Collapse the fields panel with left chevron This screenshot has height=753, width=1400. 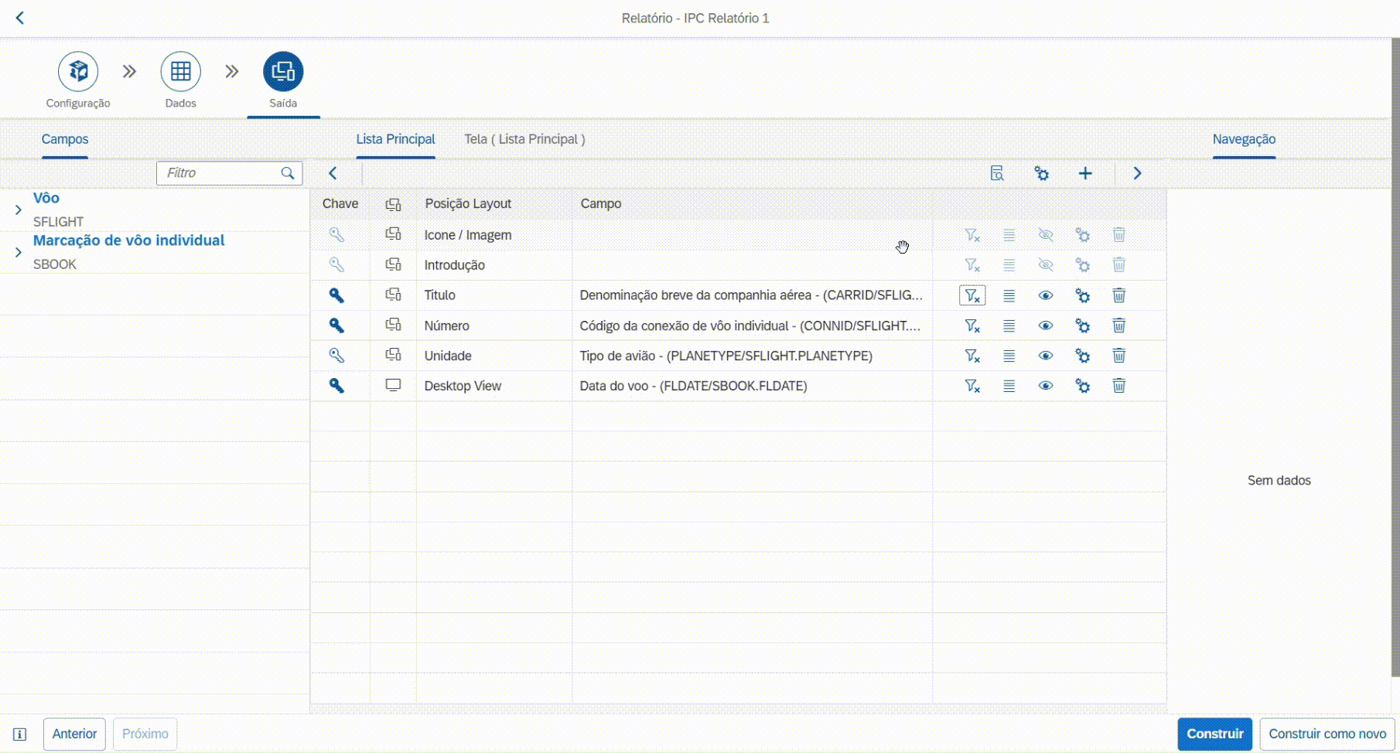(x=333, y=173)
